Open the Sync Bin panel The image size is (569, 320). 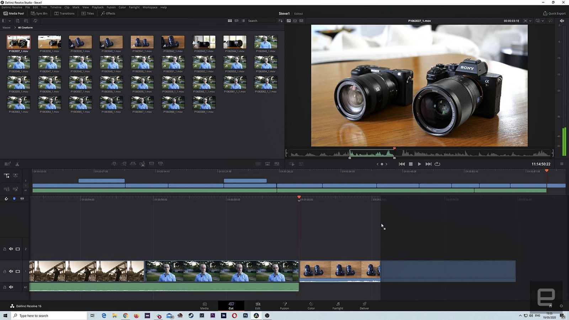[x=39, y=14]
